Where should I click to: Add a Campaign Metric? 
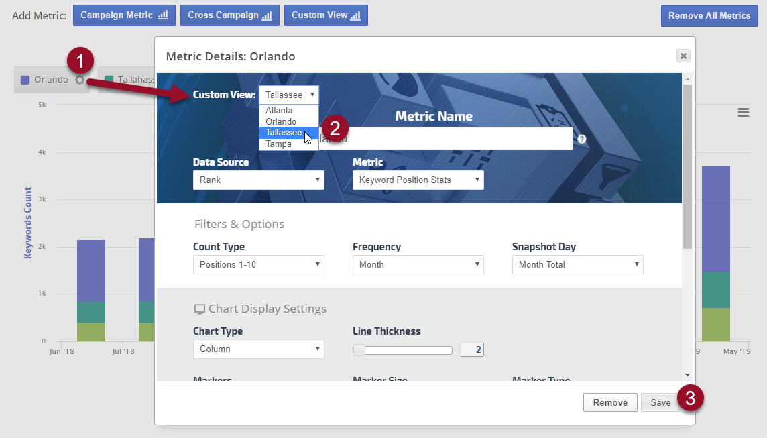(x=124, y=15)
